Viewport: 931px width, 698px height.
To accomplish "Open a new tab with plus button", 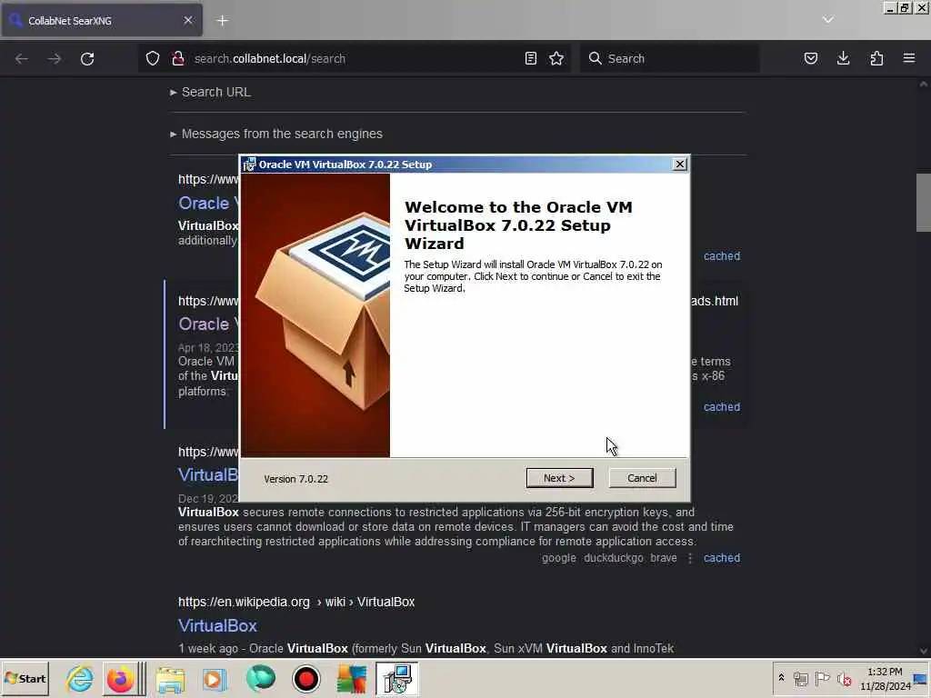I will click(222, 21).
